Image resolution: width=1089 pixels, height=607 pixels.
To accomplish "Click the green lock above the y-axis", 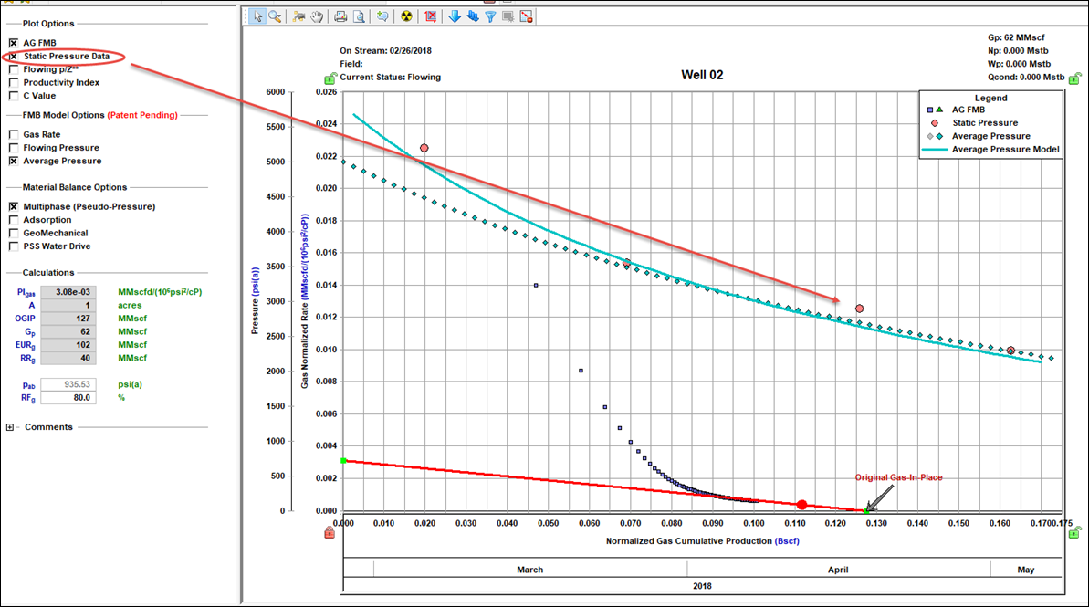I will (x=330, y=80).
